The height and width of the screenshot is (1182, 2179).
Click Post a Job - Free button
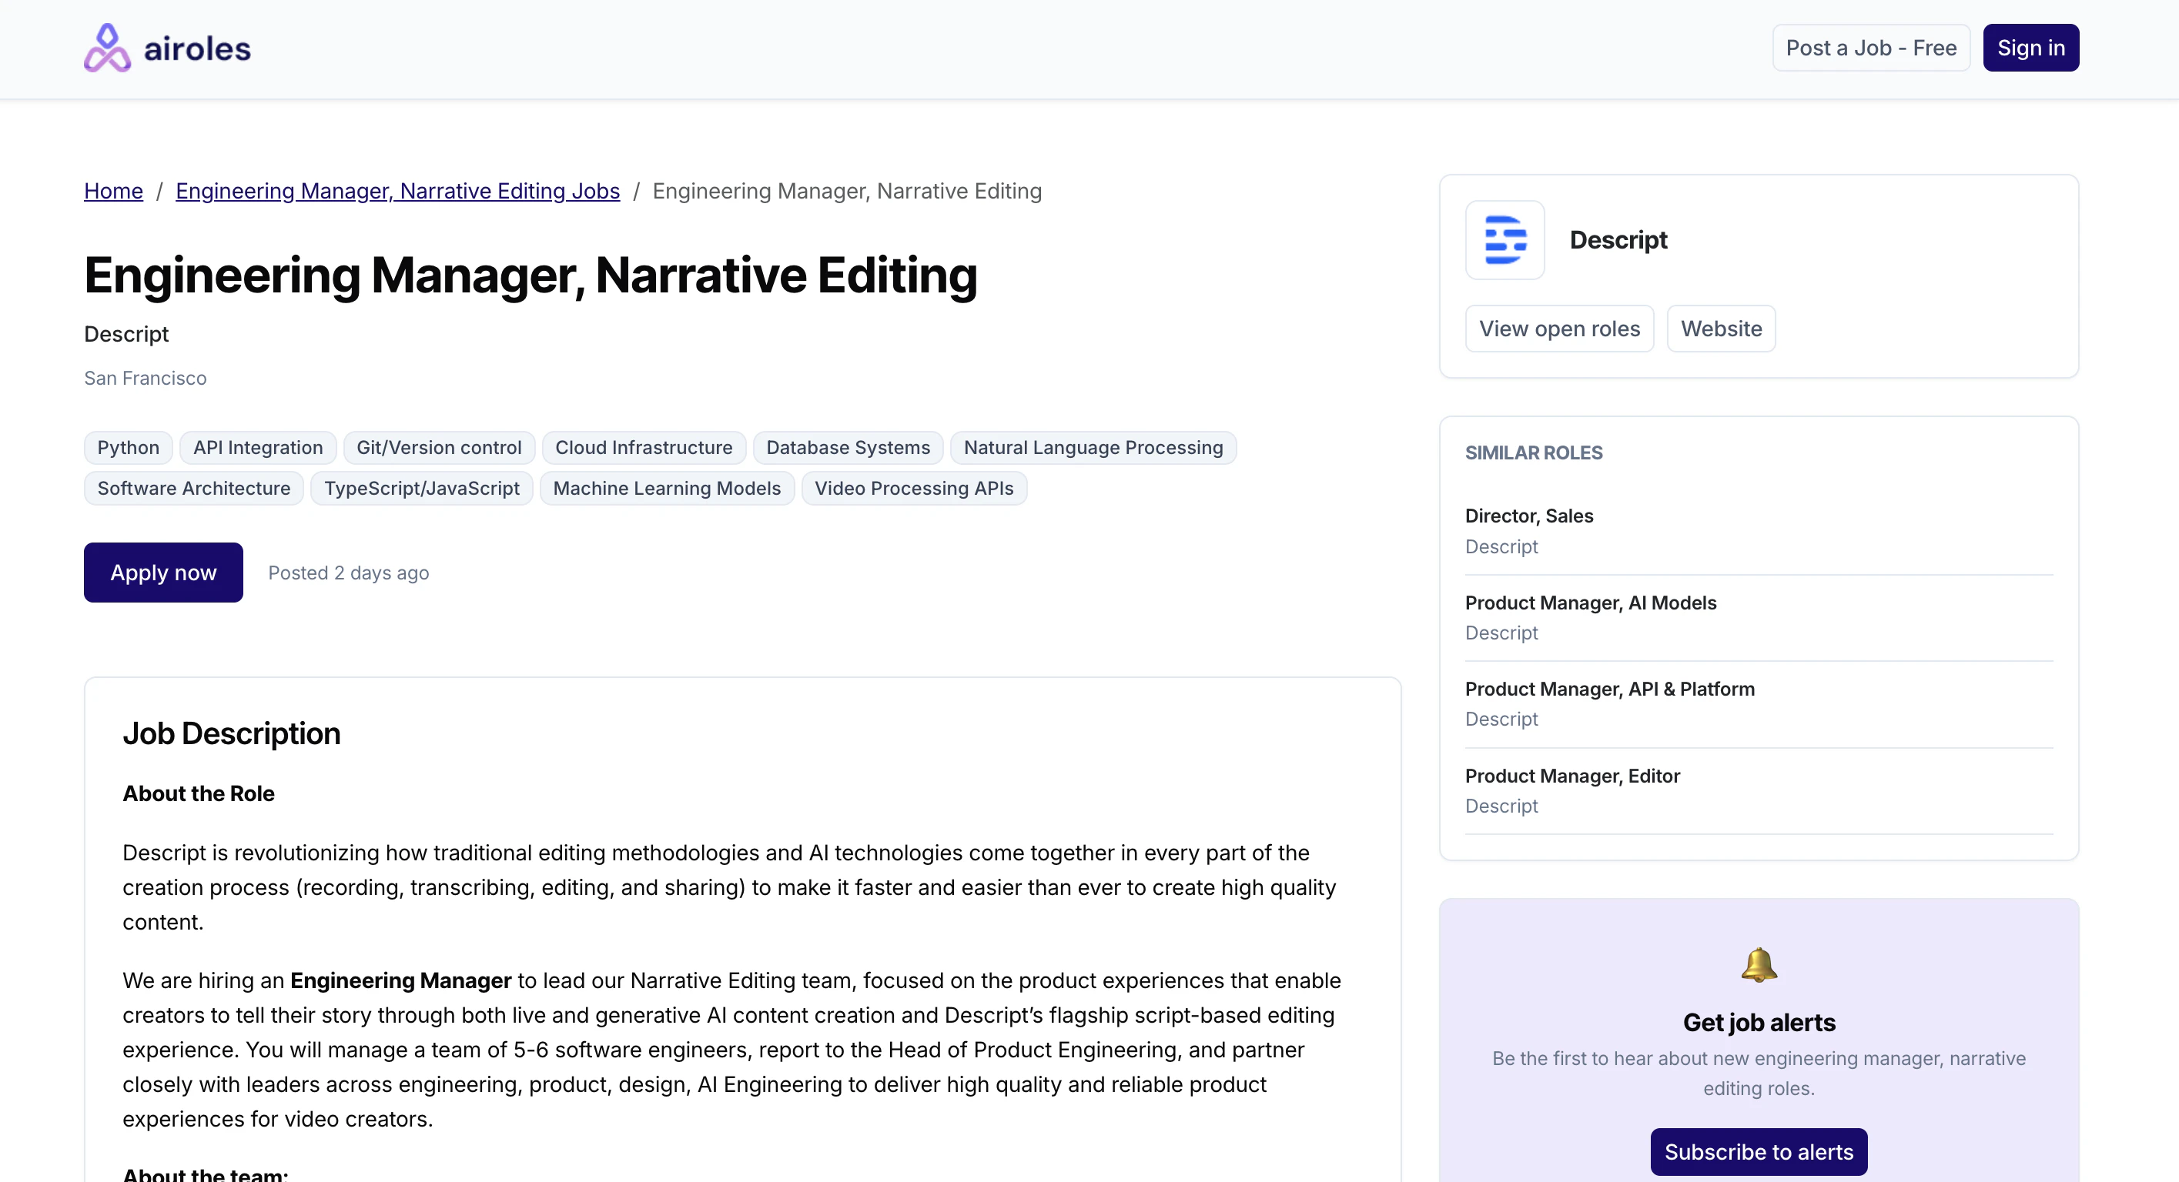pyautogui.click(x=1870, y=48)
